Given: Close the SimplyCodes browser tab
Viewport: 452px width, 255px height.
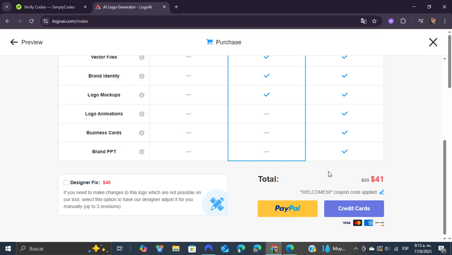Looking at the screenshot, I should [85, 7].
